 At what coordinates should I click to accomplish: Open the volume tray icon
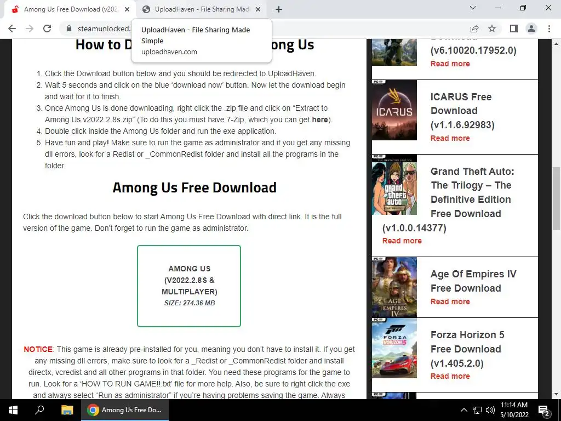tap(490, 410)
